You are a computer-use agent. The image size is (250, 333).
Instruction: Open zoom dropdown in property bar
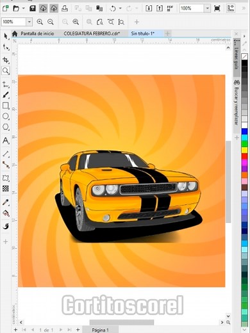(29, 22)
